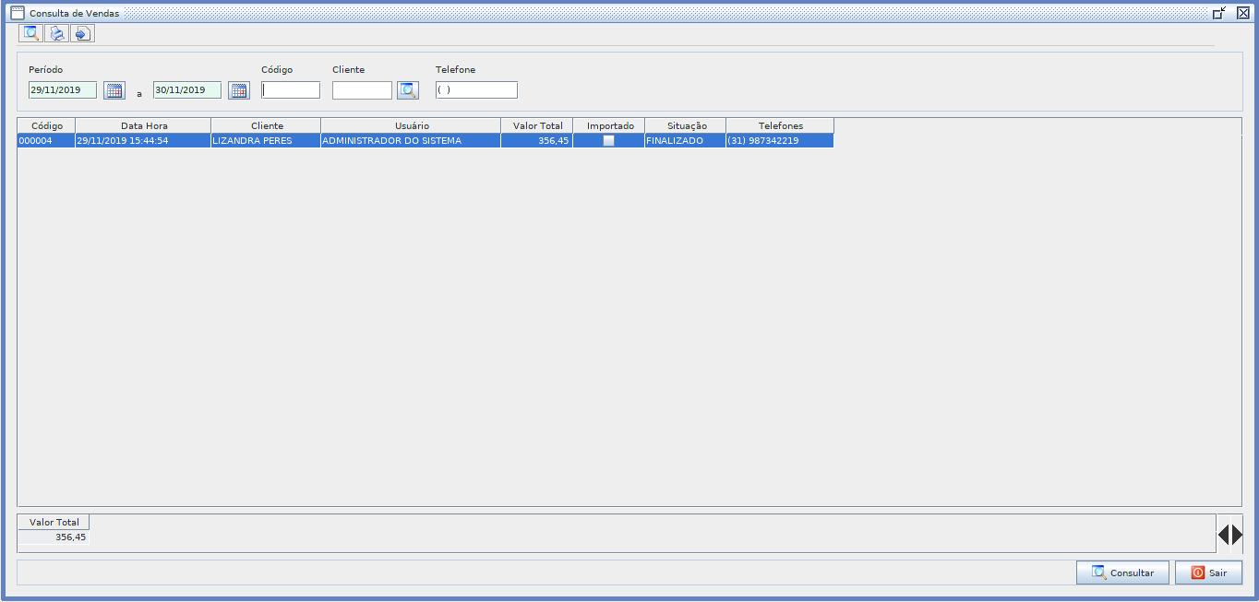Click the printer toolbar icon
This screenshot has height=602, width=1259.
point(57,33)
